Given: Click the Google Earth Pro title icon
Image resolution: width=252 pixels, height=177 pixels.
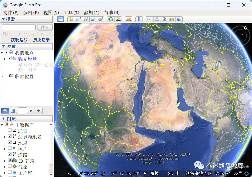Looking at the screenshot, I should click(x=5, y=5).
